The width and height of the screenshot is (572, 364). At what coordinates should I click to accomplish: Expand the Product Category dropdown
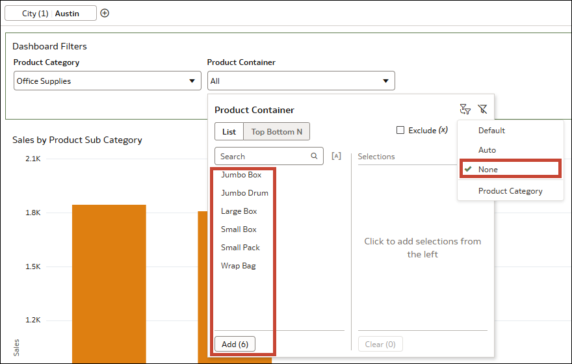coord(191,81)
